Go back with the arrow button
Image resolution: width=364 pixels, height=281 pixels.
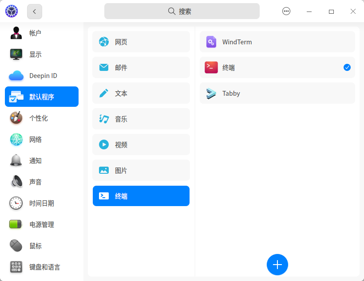point(35,12)
